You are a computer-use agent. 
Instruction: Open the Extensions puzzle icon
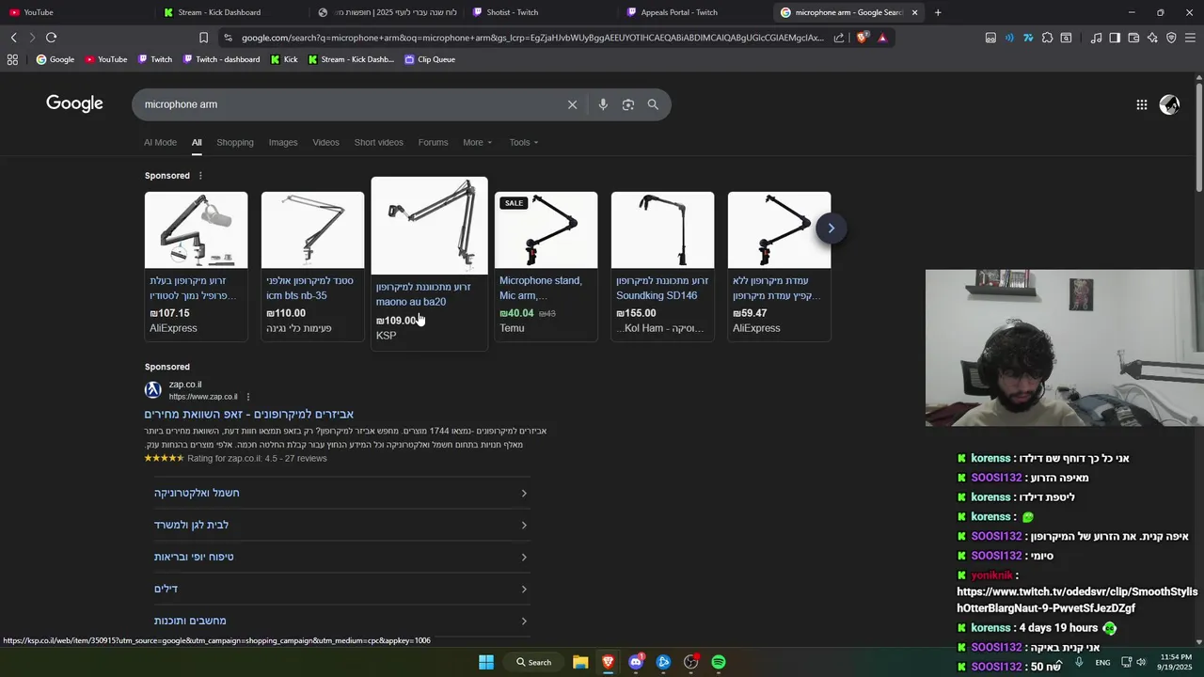pyautogui.click(x=1047, y=38)
